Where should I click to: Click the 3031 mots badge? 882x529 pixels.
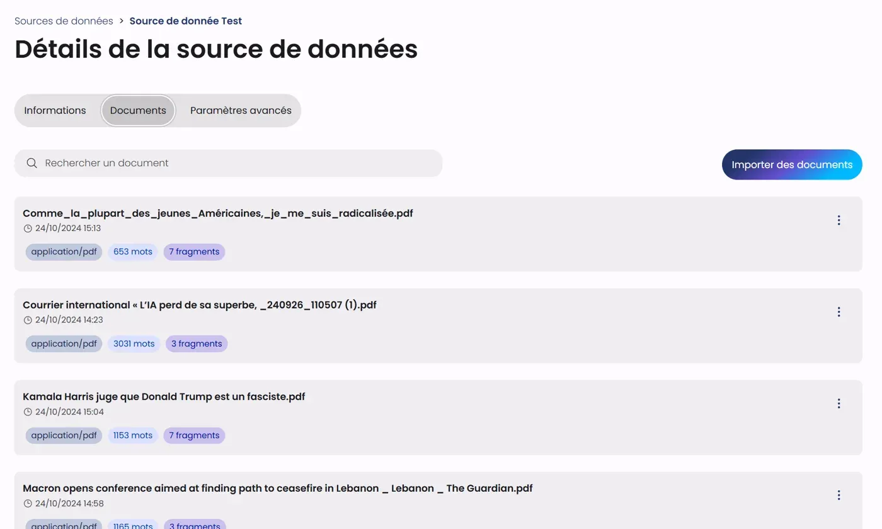click(x=134, y=344)
